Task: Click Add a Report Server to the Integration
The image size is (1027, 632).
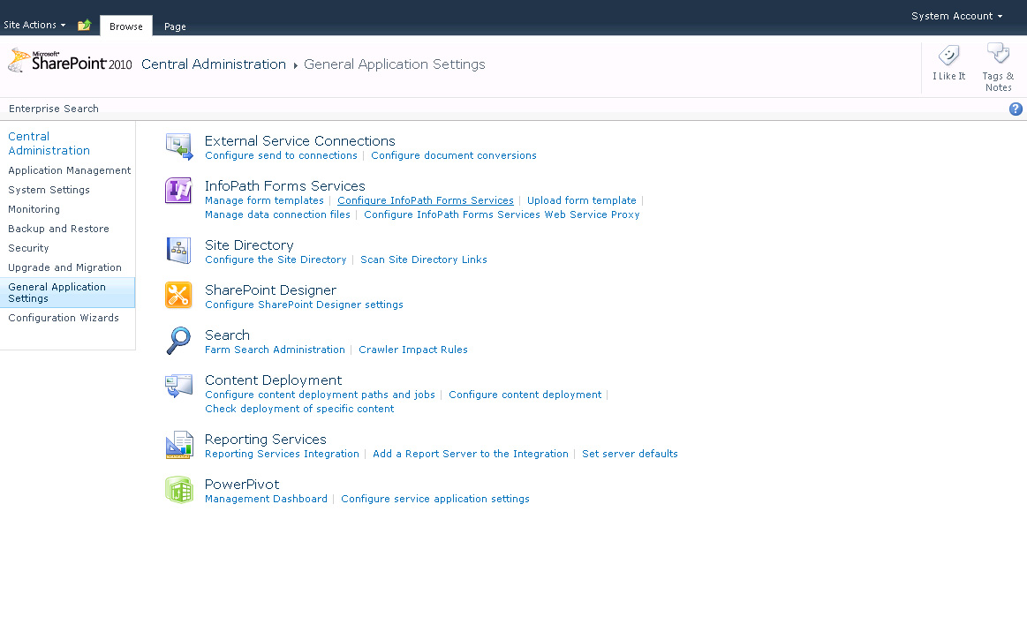Action: [x=471, y=454]
